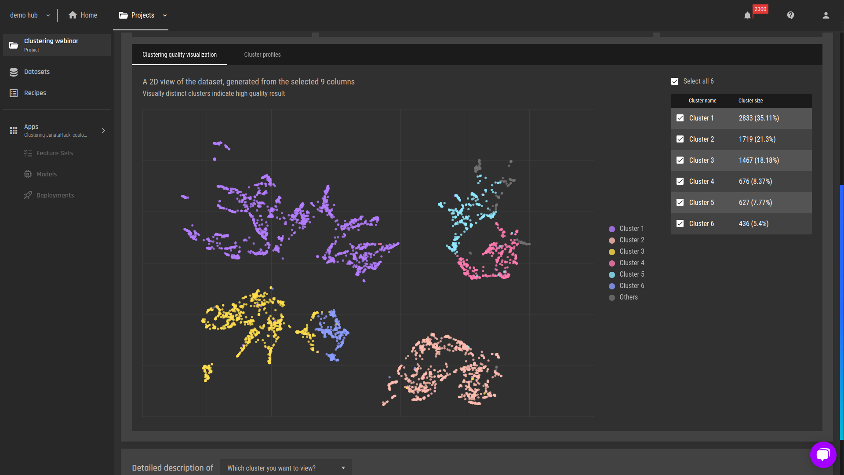Uncheck the Cluster 5 checkbox
844x475 pixels.
pyautogui.click(x=680, y=202)
